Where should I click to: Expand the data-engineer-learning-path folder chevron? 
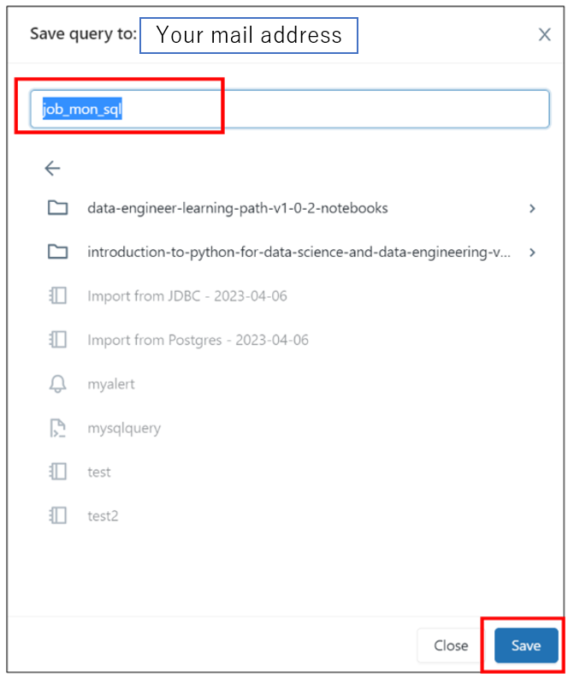pos(532,208)
